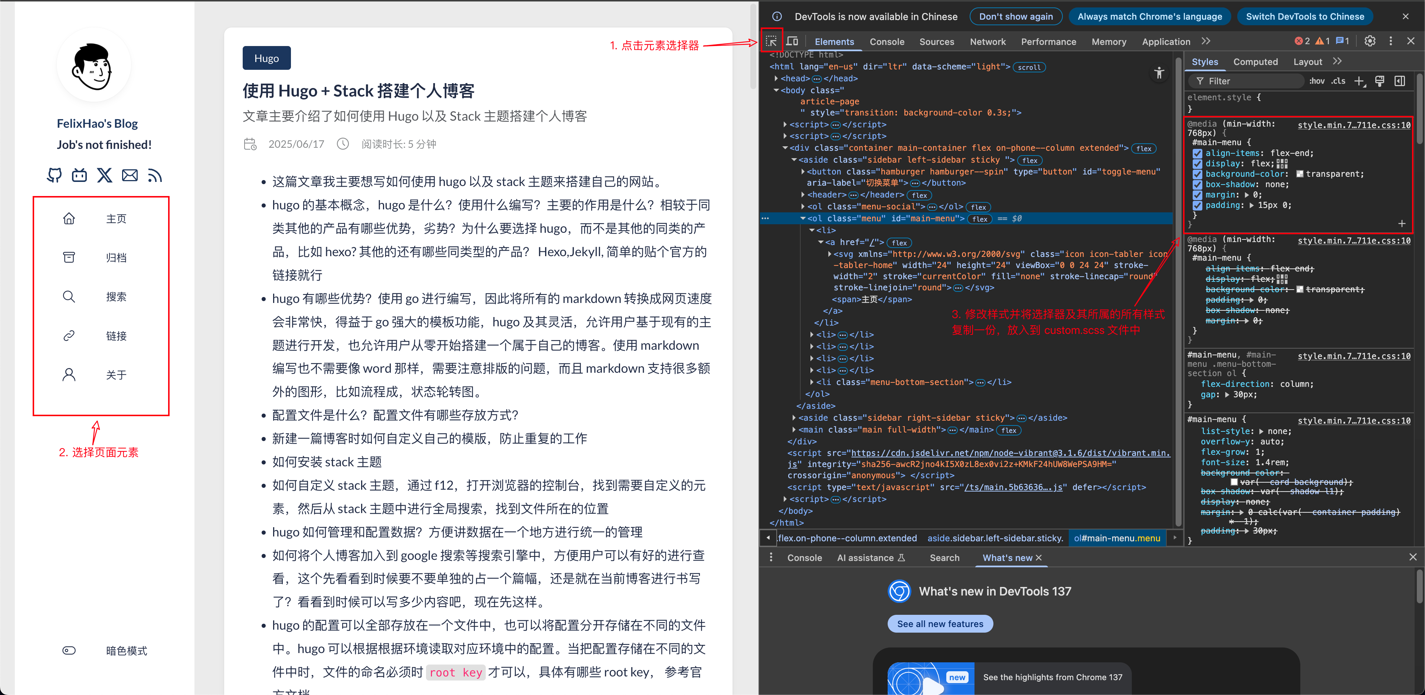Viewport: 1425px width, 695px height.
Task: Click the "Don't show again" button
Action: [x=1016, y=17]
